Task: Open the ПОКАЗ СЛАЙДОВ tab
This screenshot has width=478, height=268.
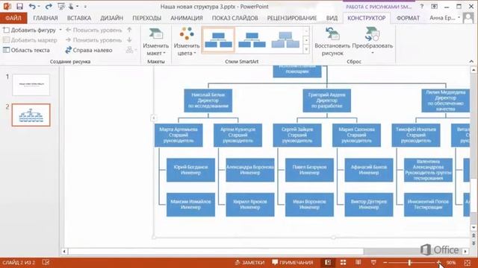Action: pos(235,18)
